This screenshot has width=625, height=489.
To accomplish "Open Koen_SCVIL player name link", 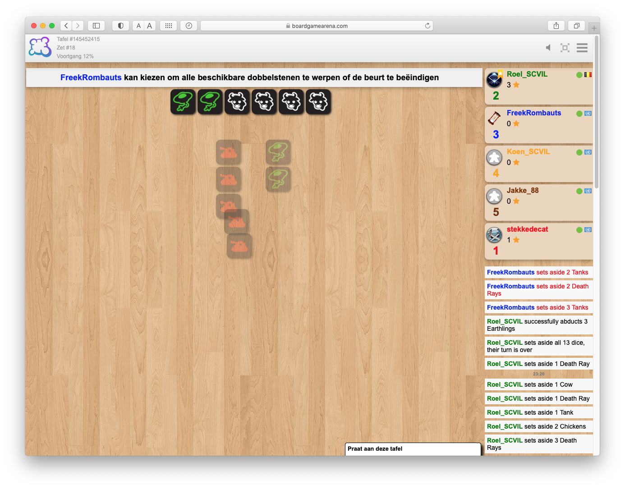I will pos(528,152).
